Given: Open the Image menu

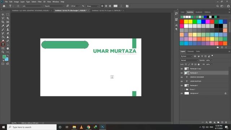Looking at the screenshot, I should (x=16, y=2).
